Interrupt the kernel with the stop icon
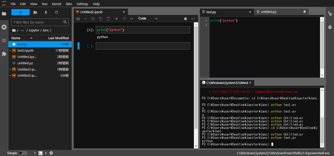 coord(116,18)
